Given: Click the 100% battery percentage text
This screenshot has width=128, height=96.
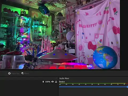Looking at the screenshot, I should [48, 82].
